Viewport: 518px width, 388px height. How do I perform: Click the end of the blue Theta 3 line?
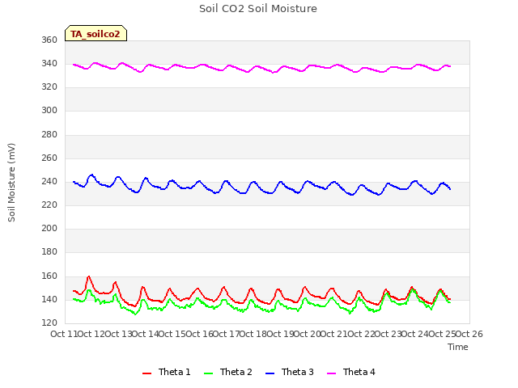(x=450, y=189)
